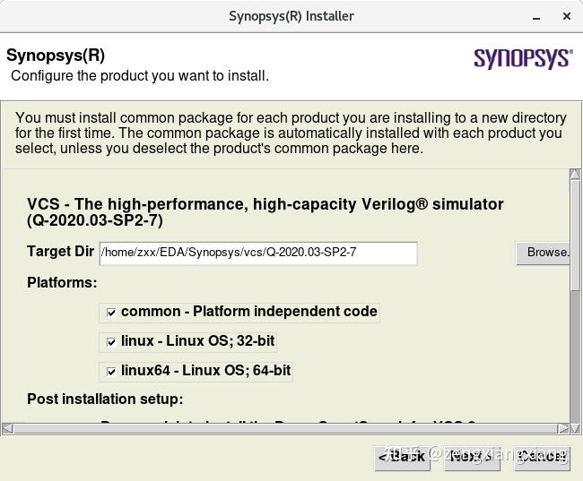Toggle the linux64 64-bit platform checkbox
This screenshot has height=481, width=583.
tap(111, 371)
